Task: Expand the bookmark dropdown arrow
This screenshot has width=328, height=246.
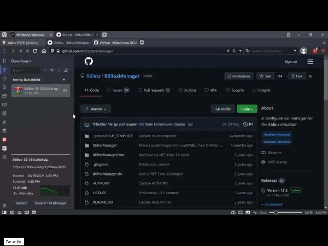Action: click(240, 51)
